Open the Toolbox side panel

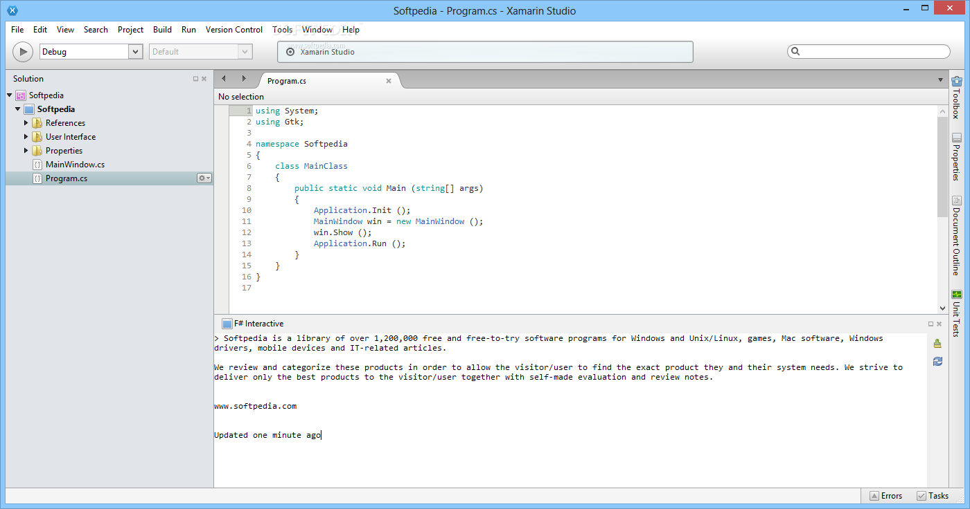pyautogui.click(x=957, y=98)
